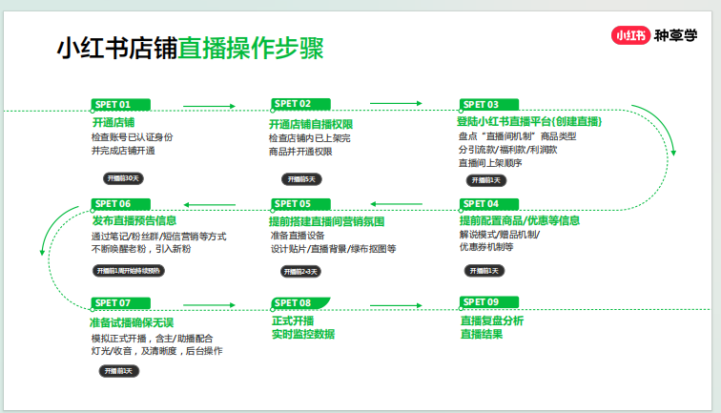Select the SPET 02 label

300,104
